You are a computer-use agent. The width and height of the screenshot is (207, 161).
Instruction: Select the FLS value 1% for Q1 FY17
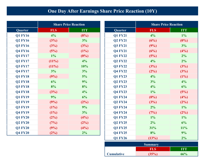(x=53, y=56)
